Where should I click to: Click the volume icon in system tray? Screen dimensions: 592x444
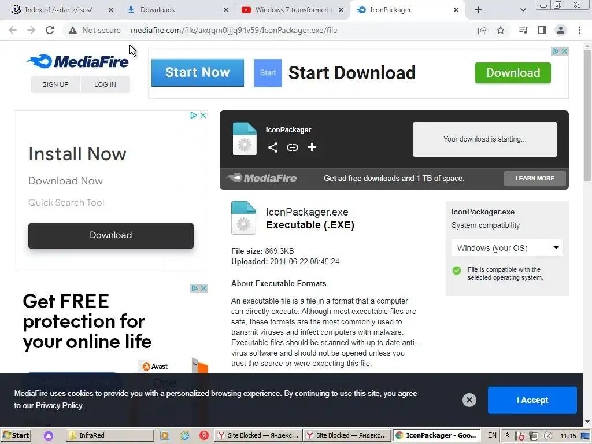[x=547, y=436]
